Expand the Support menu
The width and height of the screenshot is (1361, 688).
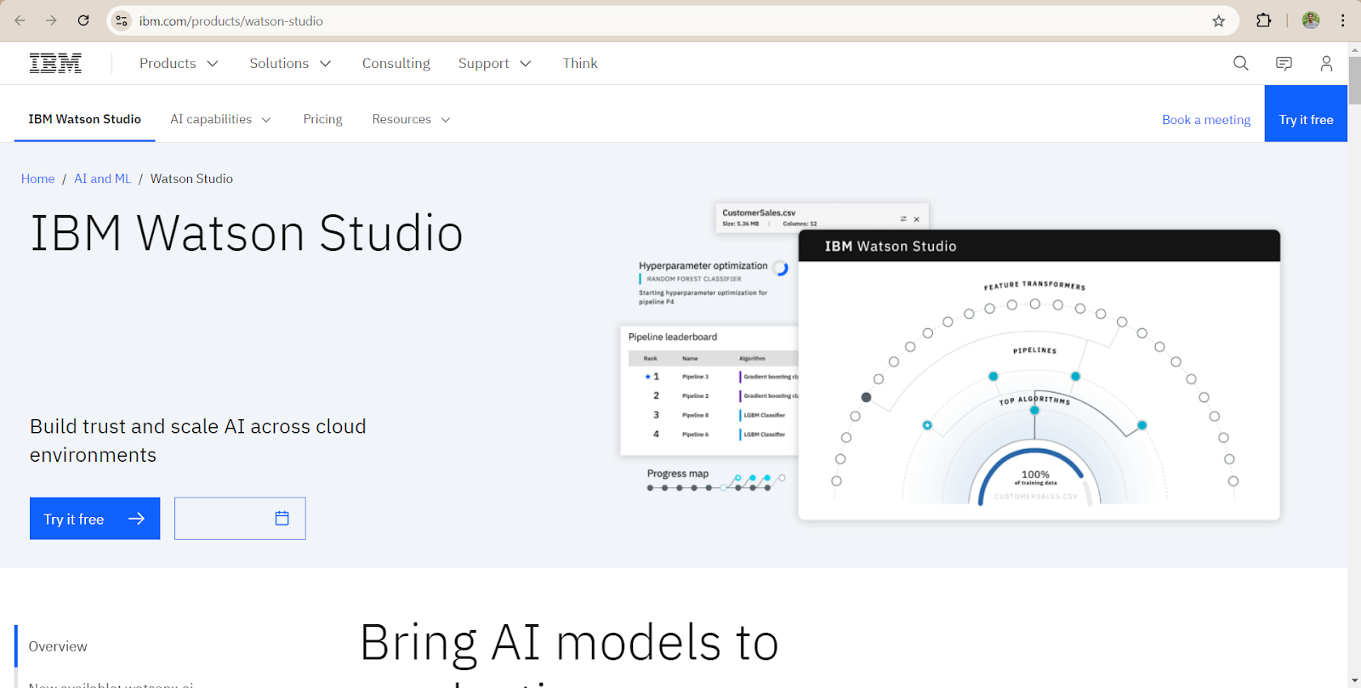pyautogui.click(x=495, y=63)
